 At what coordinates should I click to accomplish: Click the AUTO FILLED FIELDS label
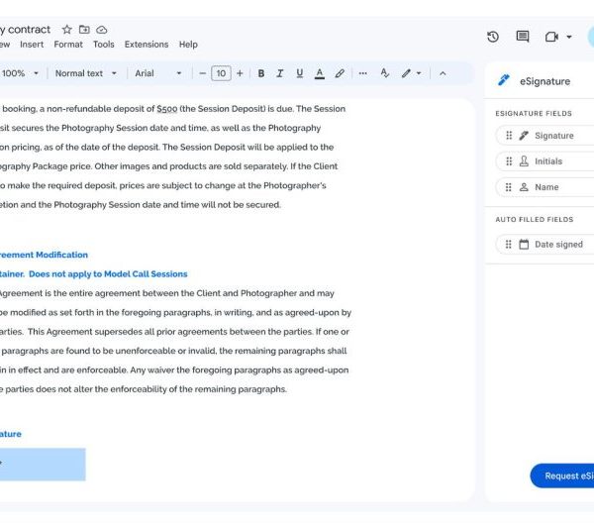535,219
